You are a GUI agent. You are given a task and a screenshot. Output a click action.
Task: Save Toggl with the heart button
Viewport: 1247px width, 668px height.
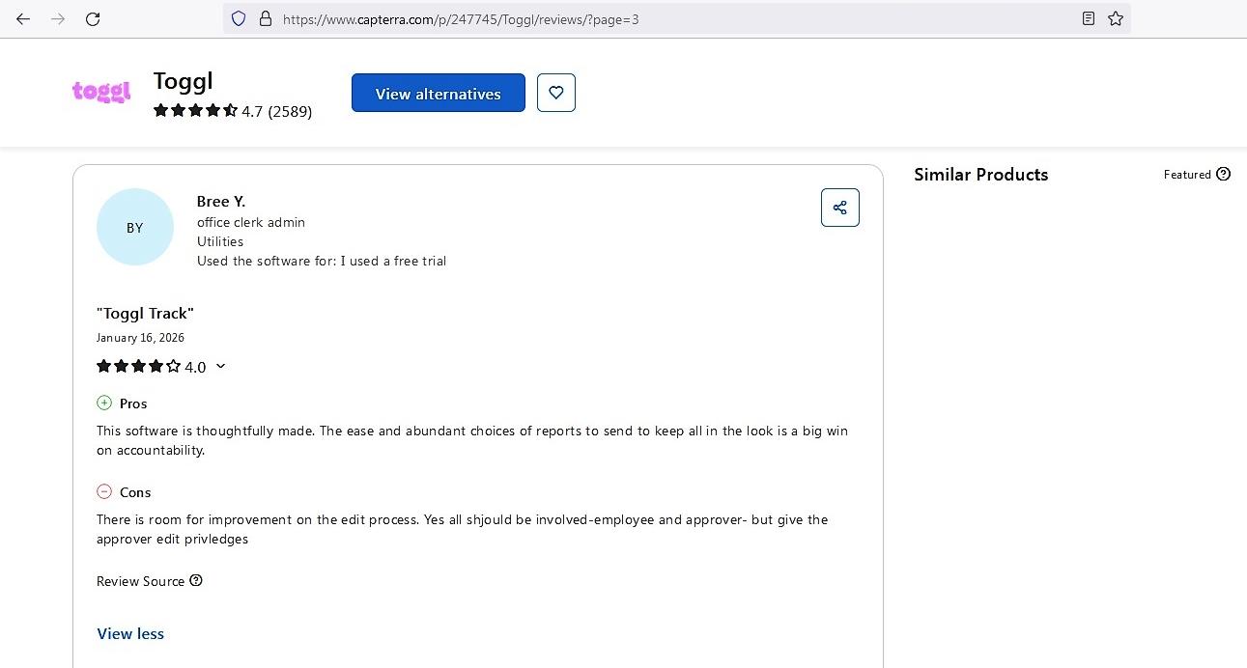point(556,93)
